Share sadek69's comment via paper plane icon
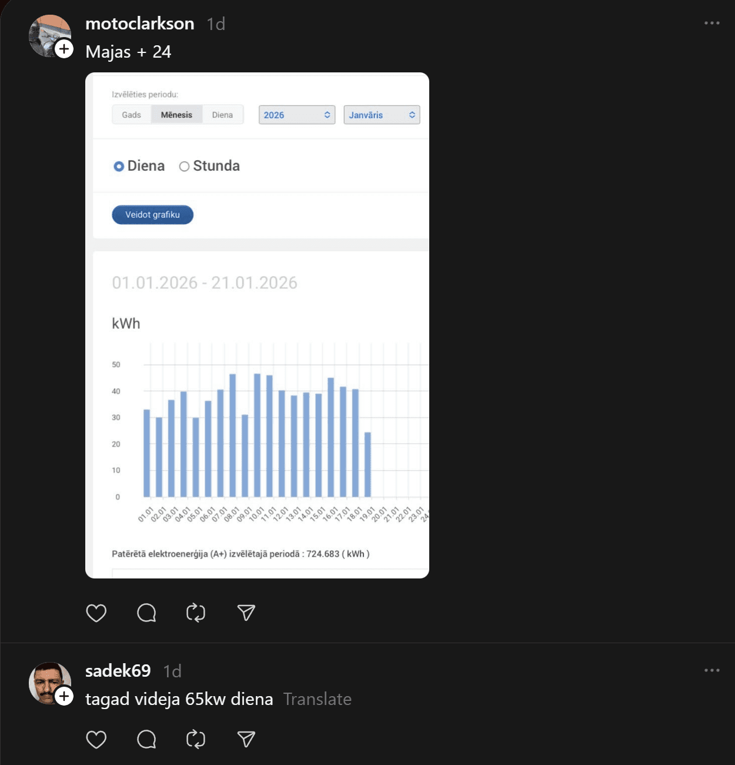This screenshot has height=765, width=735. (x=246, y=739)
